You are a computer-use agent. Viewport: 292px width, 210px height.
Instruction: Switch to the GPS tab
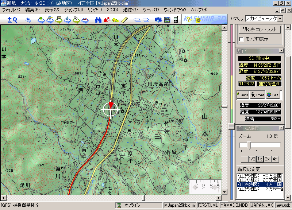click(x=273, y=95)
